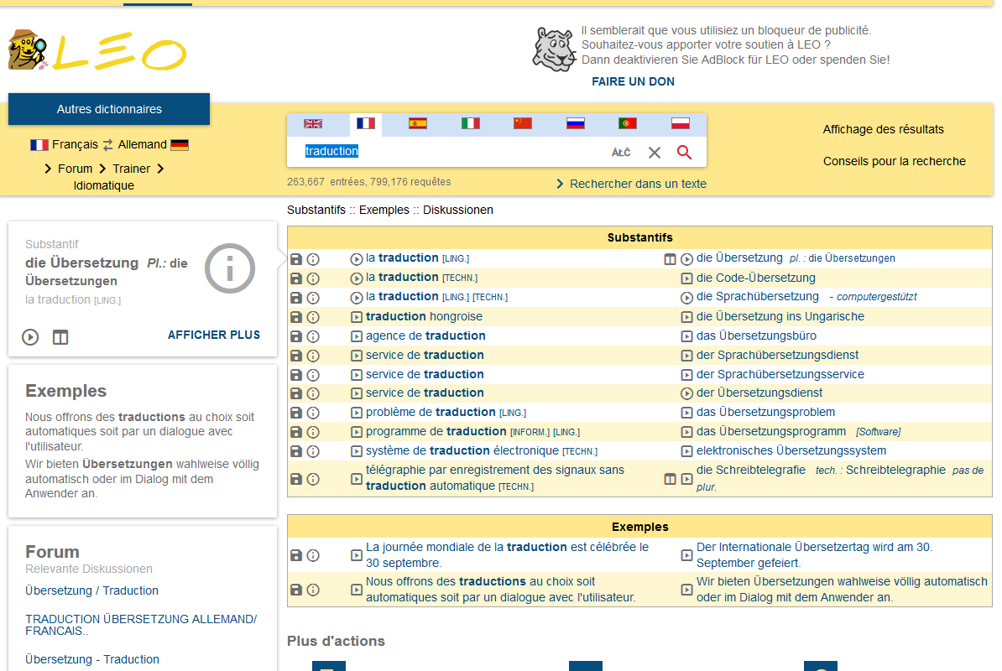
Task: Click the search input containing 'traduction'
Action: pyautogui.click(x=447, y=152)
